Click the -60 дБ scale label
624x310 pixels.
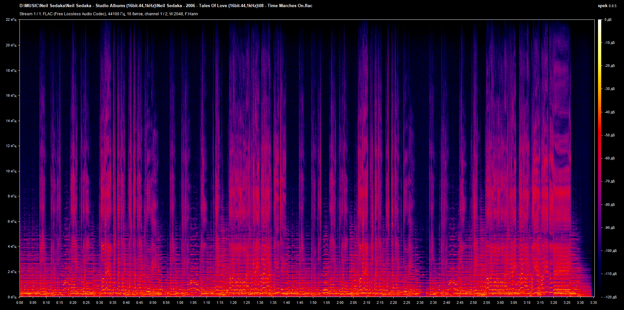(610, 158)
